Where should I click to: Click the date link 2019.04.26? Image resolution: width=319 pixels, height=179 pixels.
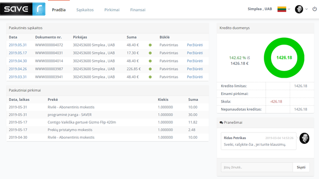pyautogui.click(x=18, y=69)
